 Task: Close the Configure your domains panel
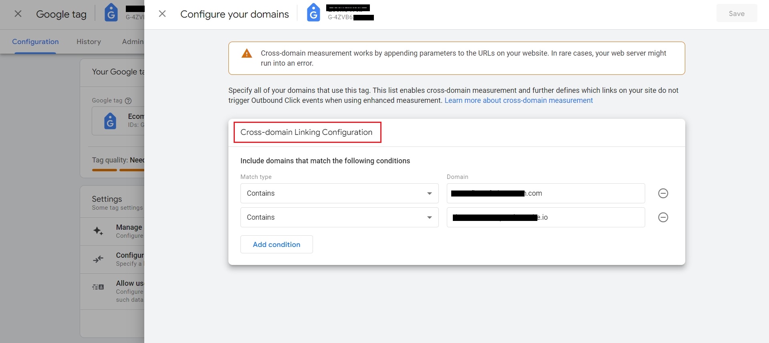coord(162,14)
